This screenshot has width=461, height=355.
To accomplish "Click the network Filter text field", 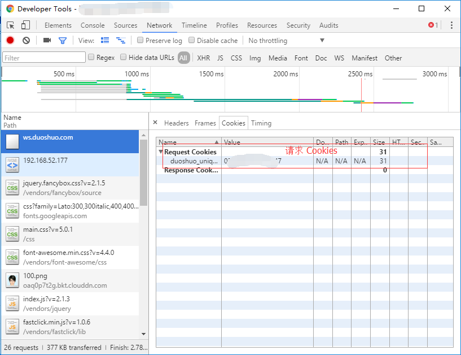I will pyautogui.click(x=44, y=58).
